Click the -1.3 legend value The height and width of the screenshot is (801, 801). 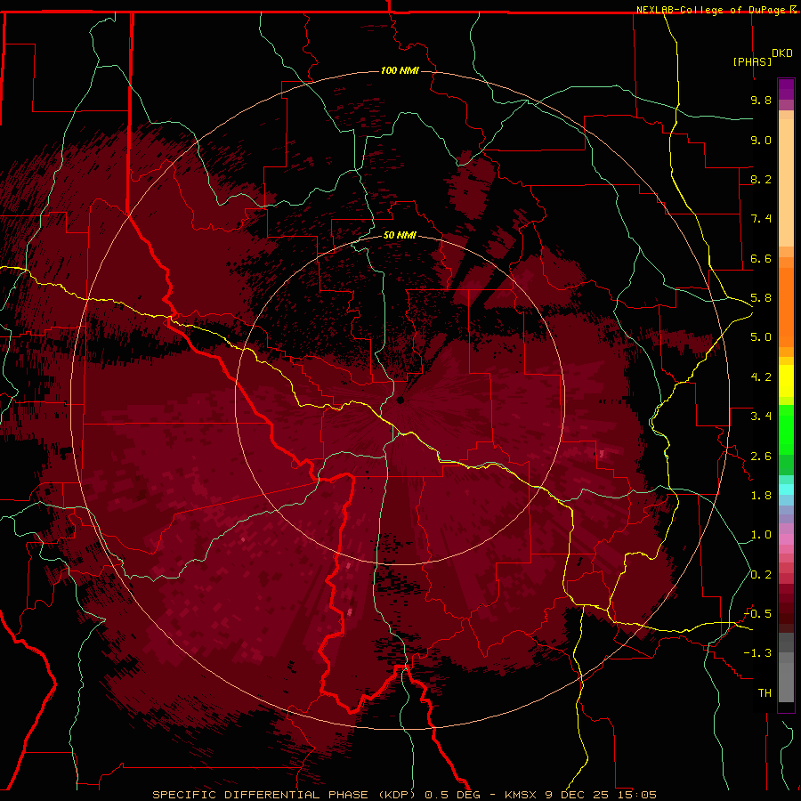click(x=757, y=653)
